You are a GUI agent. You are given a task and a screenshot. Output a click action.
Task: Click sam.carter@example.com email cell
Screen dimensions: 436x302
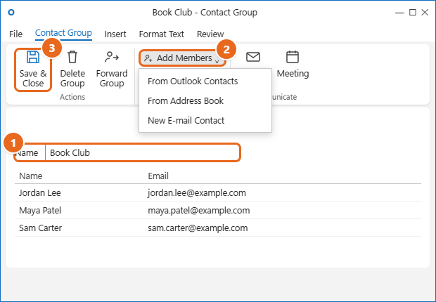click(198, 228)
